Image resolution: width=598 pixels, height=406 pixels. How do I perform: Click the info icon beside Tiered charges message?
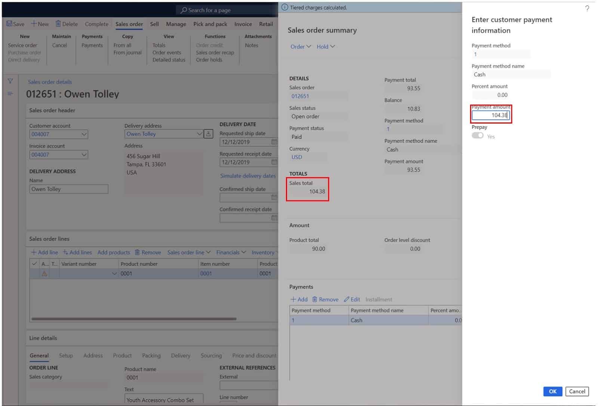click(x=285, y=7)
